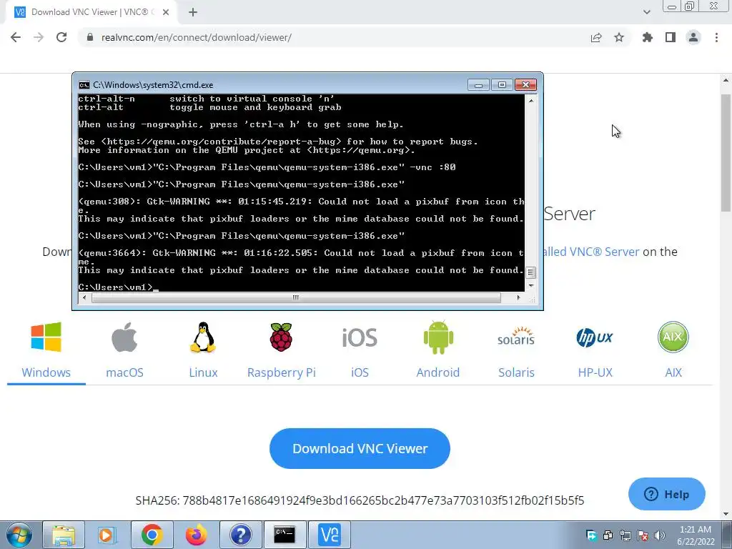The width and height of the screenshot is (732, 549).
Task: Launch Firefox from the taskbar
Action: pyautogui.click(x=196, y=535)
